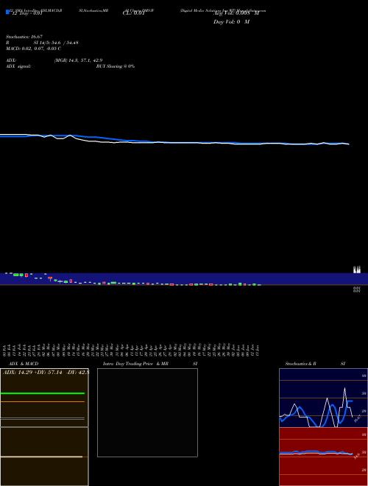Click the 'Avg Vol: 0.008 M' label
Screen dimensions: 368x486
[236, 13]
